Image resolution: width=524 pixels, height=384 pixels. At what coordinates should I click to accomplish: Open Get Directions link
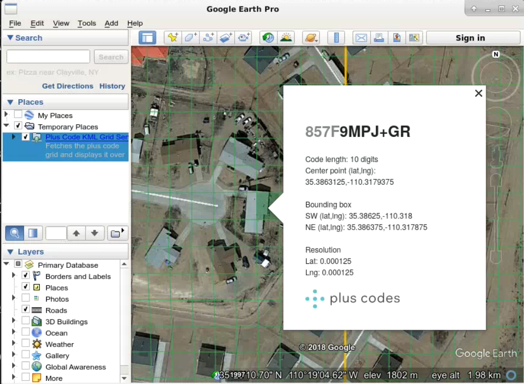click(68, 86)
